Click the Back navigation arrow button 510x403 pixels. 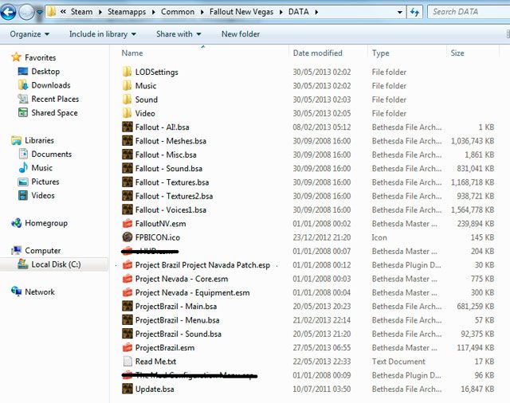[x=9, y=13]
